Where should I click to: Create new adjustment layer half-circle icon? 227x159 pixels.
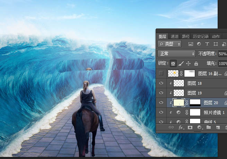click(x=200, y=127)
